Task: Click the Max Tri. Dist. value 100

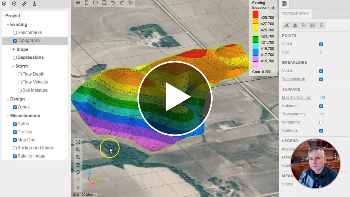Action: [323, 98]
